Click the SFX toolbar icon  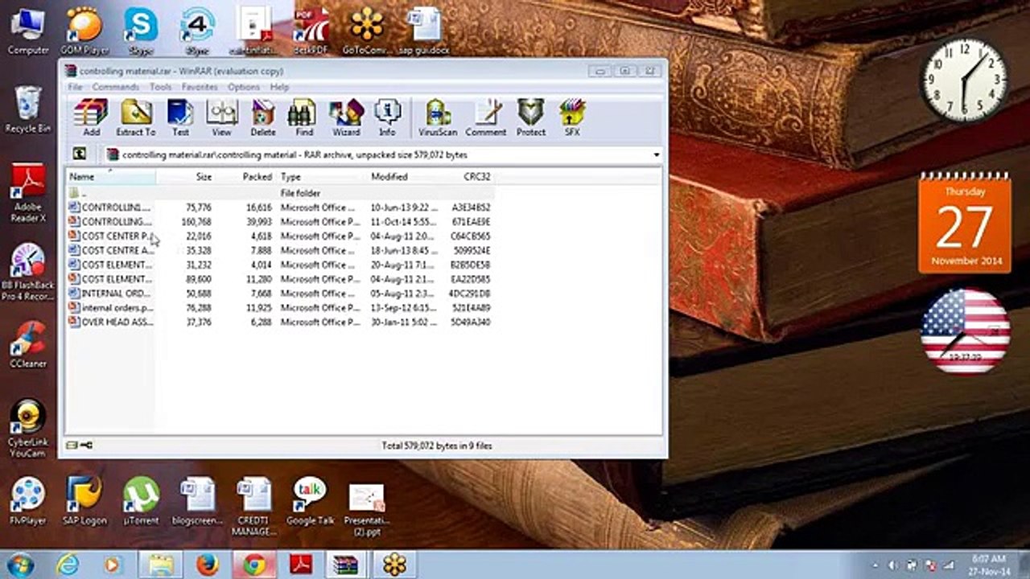(x=572, y=117)
